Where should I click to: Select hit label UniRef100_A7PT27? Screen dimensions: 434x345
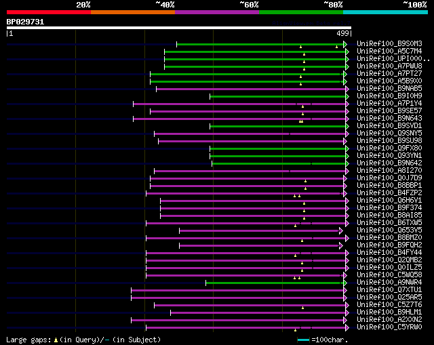pos(389,73)
